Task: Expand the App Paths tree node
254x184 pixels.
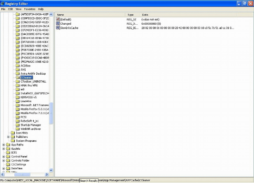Action: click(3, 145)
